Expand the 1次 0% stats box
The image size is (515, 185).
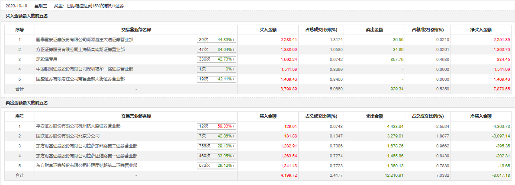(x=216, y=69)
